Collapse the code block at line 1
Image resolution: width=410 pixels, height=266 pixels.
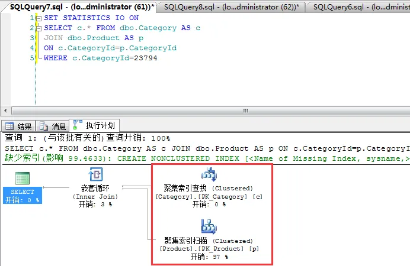click(x=39, y=18)
